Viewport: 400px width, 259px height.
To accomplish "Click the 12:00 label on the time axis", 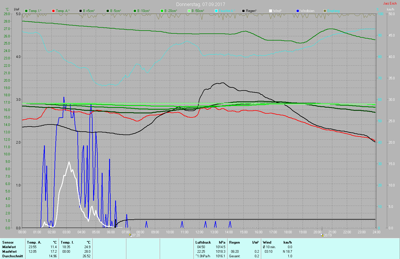I will tap(199, 232).
